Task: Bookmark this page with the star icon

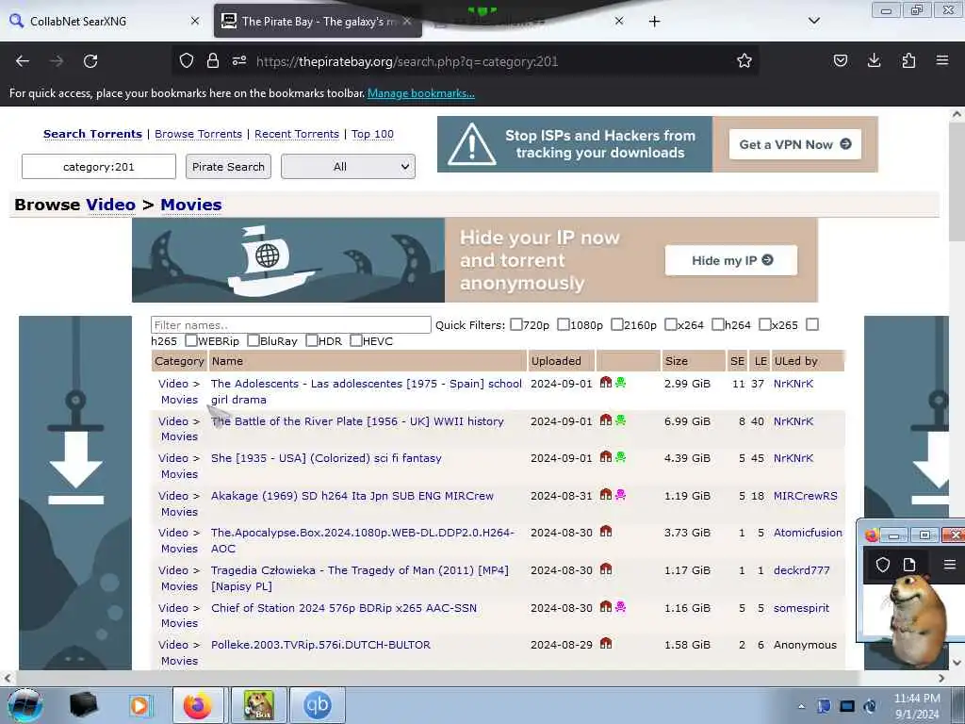Action: [744, 61]
